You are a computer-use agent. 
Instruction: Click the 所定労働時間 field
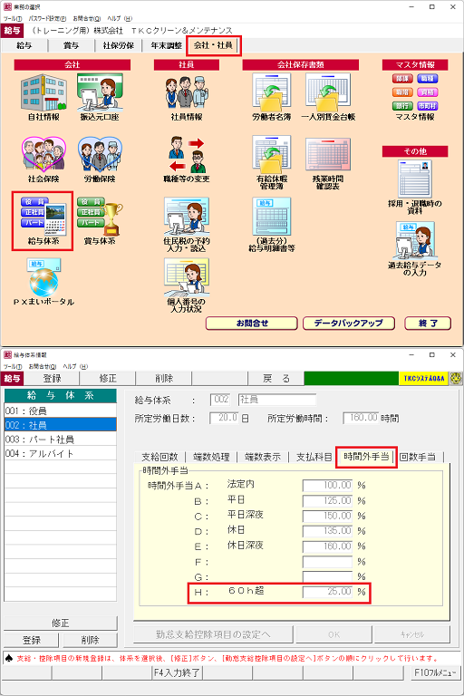pyautogui.click(x=361, y=418)
